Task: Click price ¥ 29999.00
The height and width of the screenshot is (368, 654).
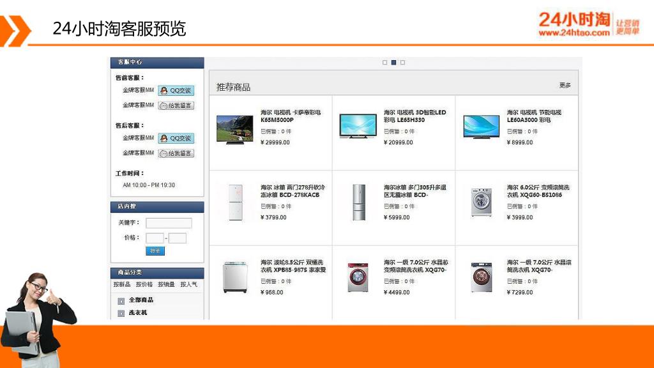Action: (275, 142)
